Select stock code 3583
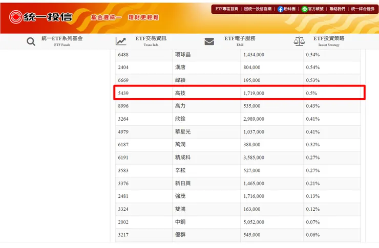Screen dimensions: 379x248 click(x=123, y=171)
